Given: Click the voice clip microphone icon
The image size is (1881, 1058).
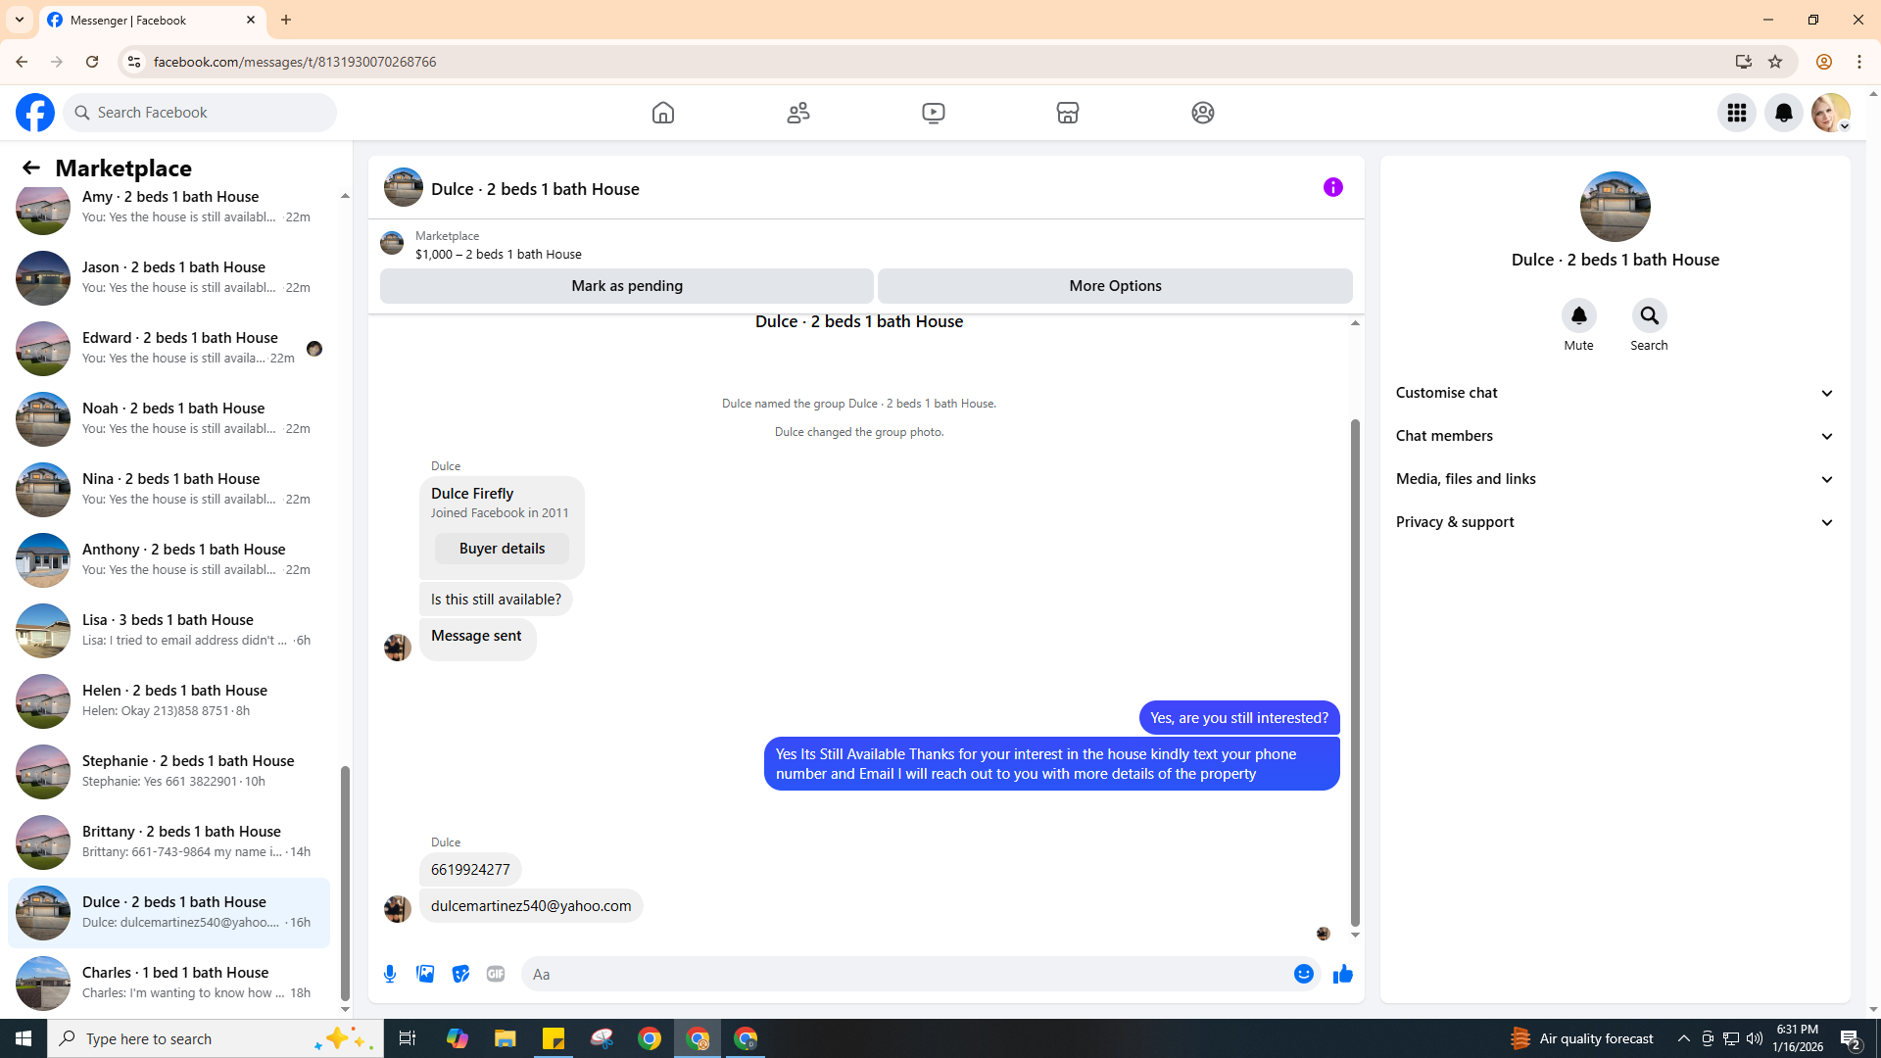Looking at the screenshot, I should [x=390, y=974].
